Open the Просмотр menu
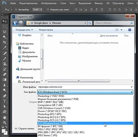The image size is (138, 137). point(118,3)
